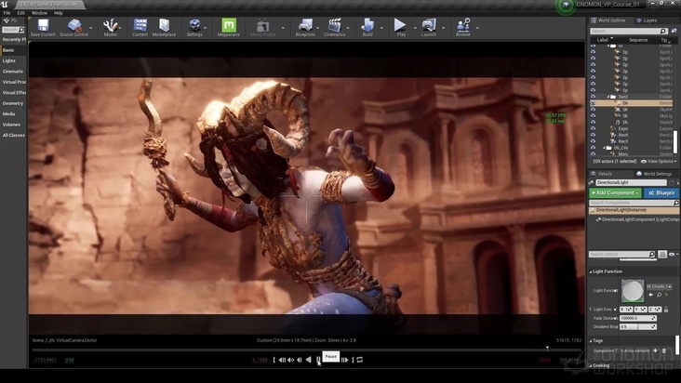
Task: Open View Options in World Outliner
Action: click(659, 162)
